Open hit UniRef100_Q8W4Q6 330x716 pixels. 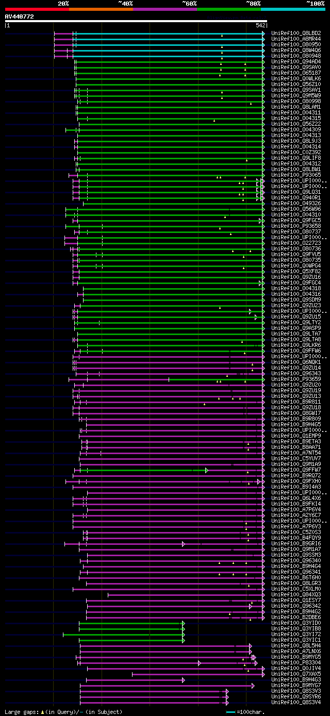296,51
